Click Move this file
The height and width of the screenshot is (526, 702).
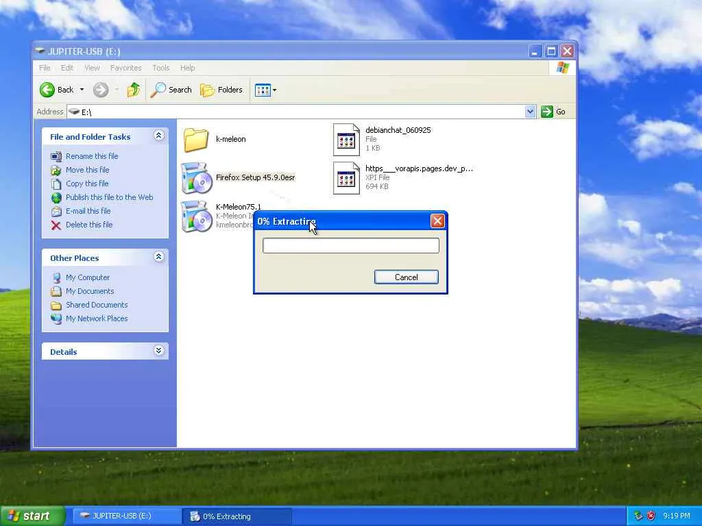[x=87, y=170]
